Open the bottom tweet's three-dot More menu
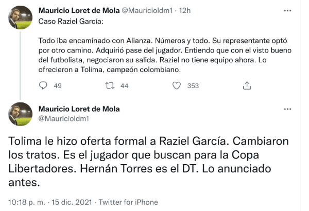The image size is (309, 211). [287, 110]
